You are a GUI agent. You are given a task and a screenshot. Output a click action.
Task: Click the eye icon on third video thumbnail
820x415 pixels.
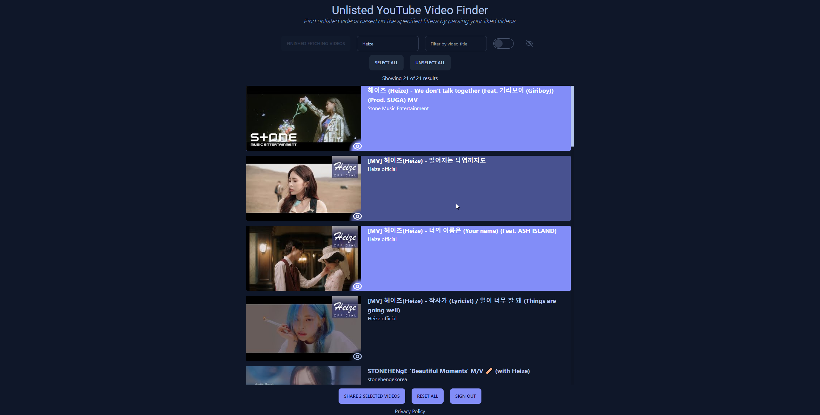coord(357,286)
